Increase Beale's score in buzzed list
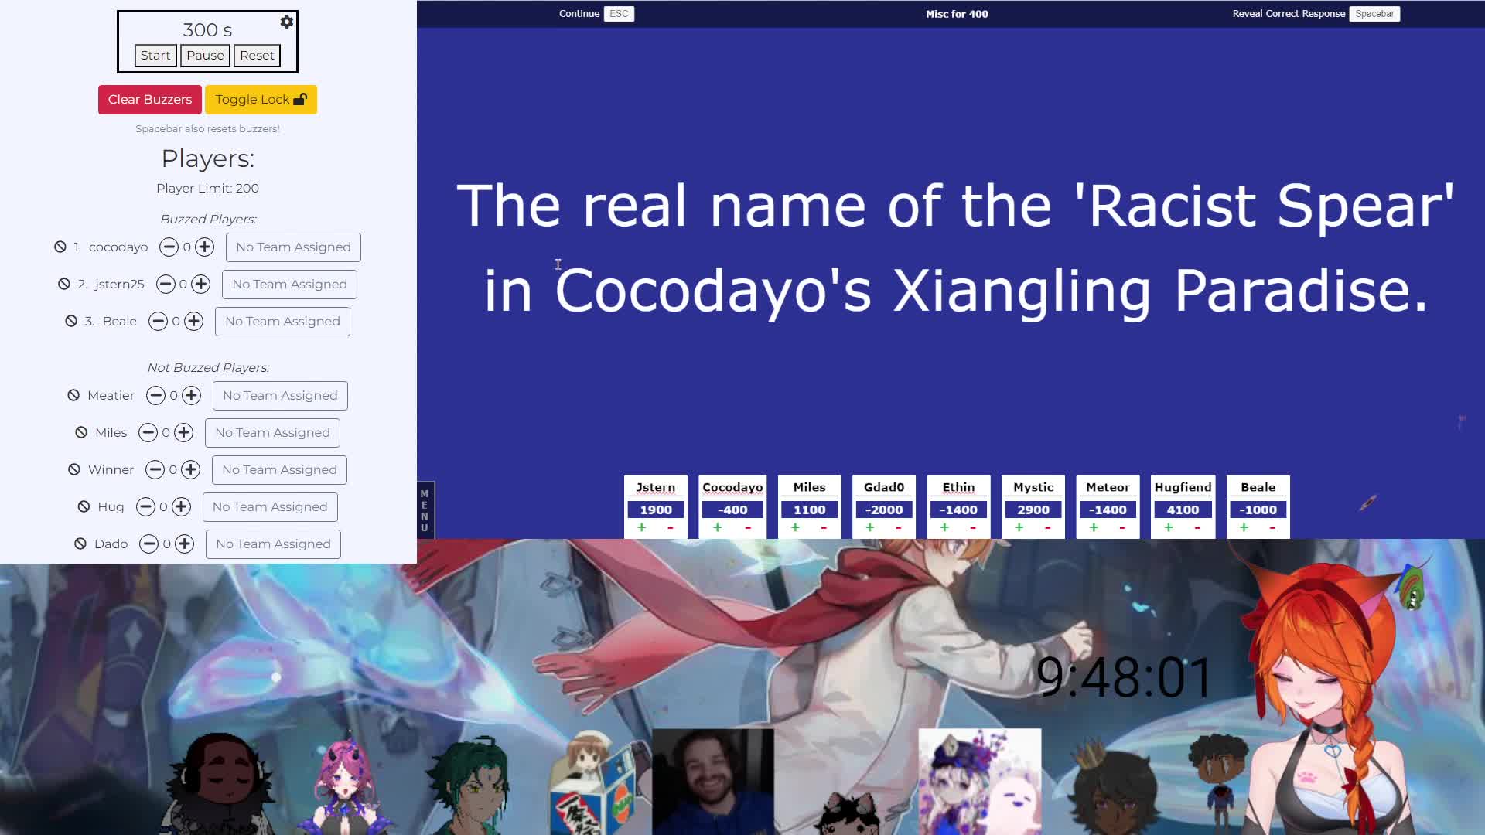Image resolution: width=1485 pixels, height=835 pixels. click(x=193, y=321)
